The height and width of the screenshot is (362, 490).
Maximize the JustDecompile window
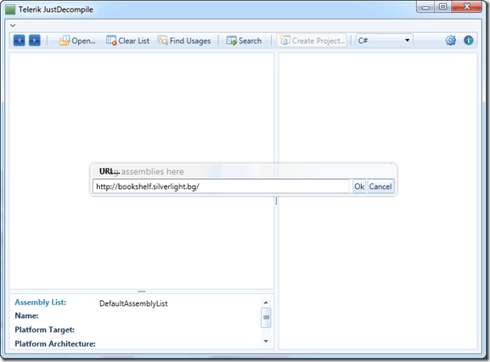[x=442, y=7]
